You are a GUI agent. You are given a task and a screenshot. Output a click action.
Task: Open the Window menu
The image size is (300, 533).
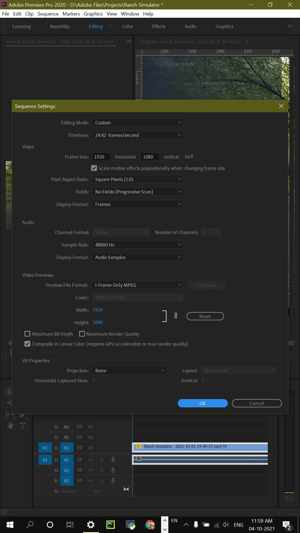pos(130,14)
